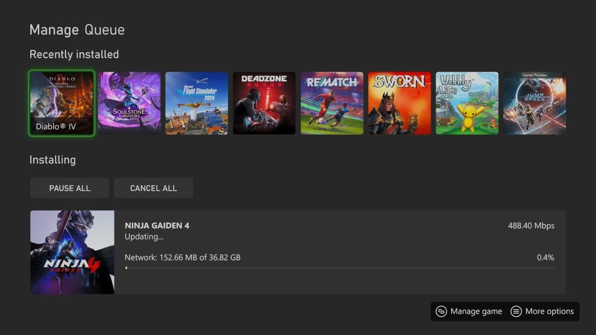The image size is (596, 335).
Task: Open More options for the download queue
Action: [542, 311]
